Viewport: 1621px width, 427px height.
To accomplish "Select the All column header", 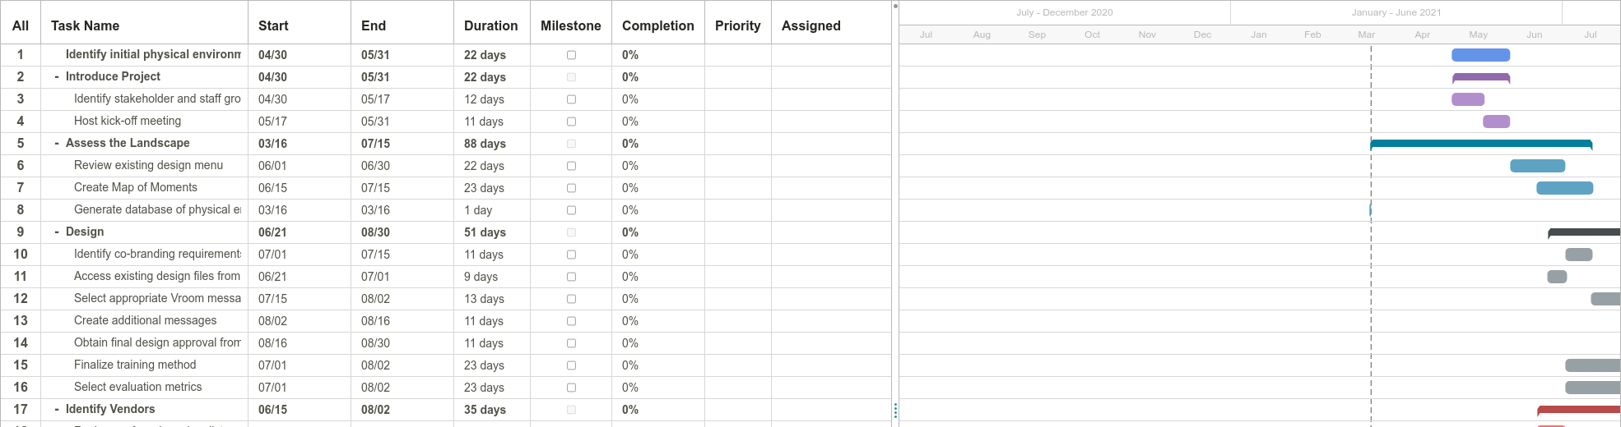I will pyautogui.click(x=21, y=25).
